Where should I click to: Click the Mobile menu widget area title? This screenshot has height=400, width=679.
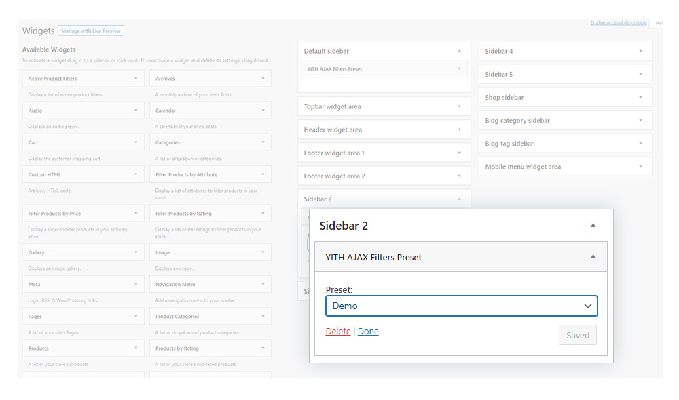523,167
